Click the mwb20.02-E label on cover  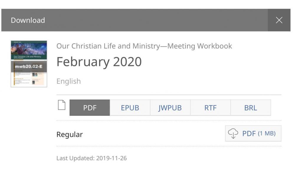pyautogui.click(x=29, y=66)
